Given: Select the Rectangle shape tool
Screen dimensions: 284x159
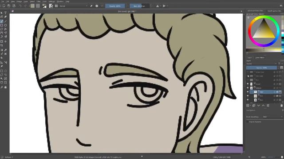Looking at the screenshot, I should click(x=2, y=25).
